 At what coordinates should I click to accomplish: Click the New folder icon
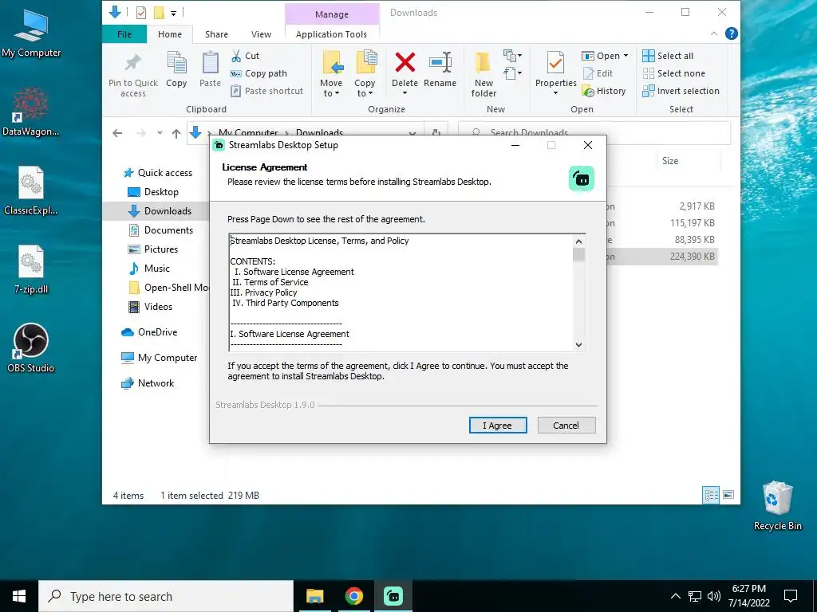(483, 62)
